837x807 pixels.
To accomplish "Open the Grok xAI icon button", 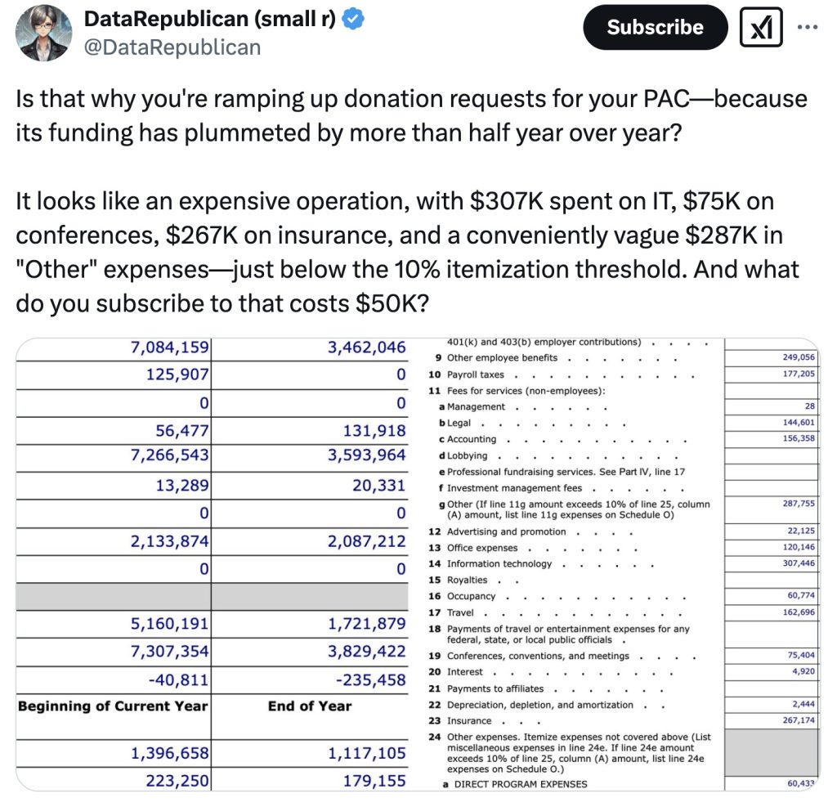I will pyautogui.click(x=760, y=28).
